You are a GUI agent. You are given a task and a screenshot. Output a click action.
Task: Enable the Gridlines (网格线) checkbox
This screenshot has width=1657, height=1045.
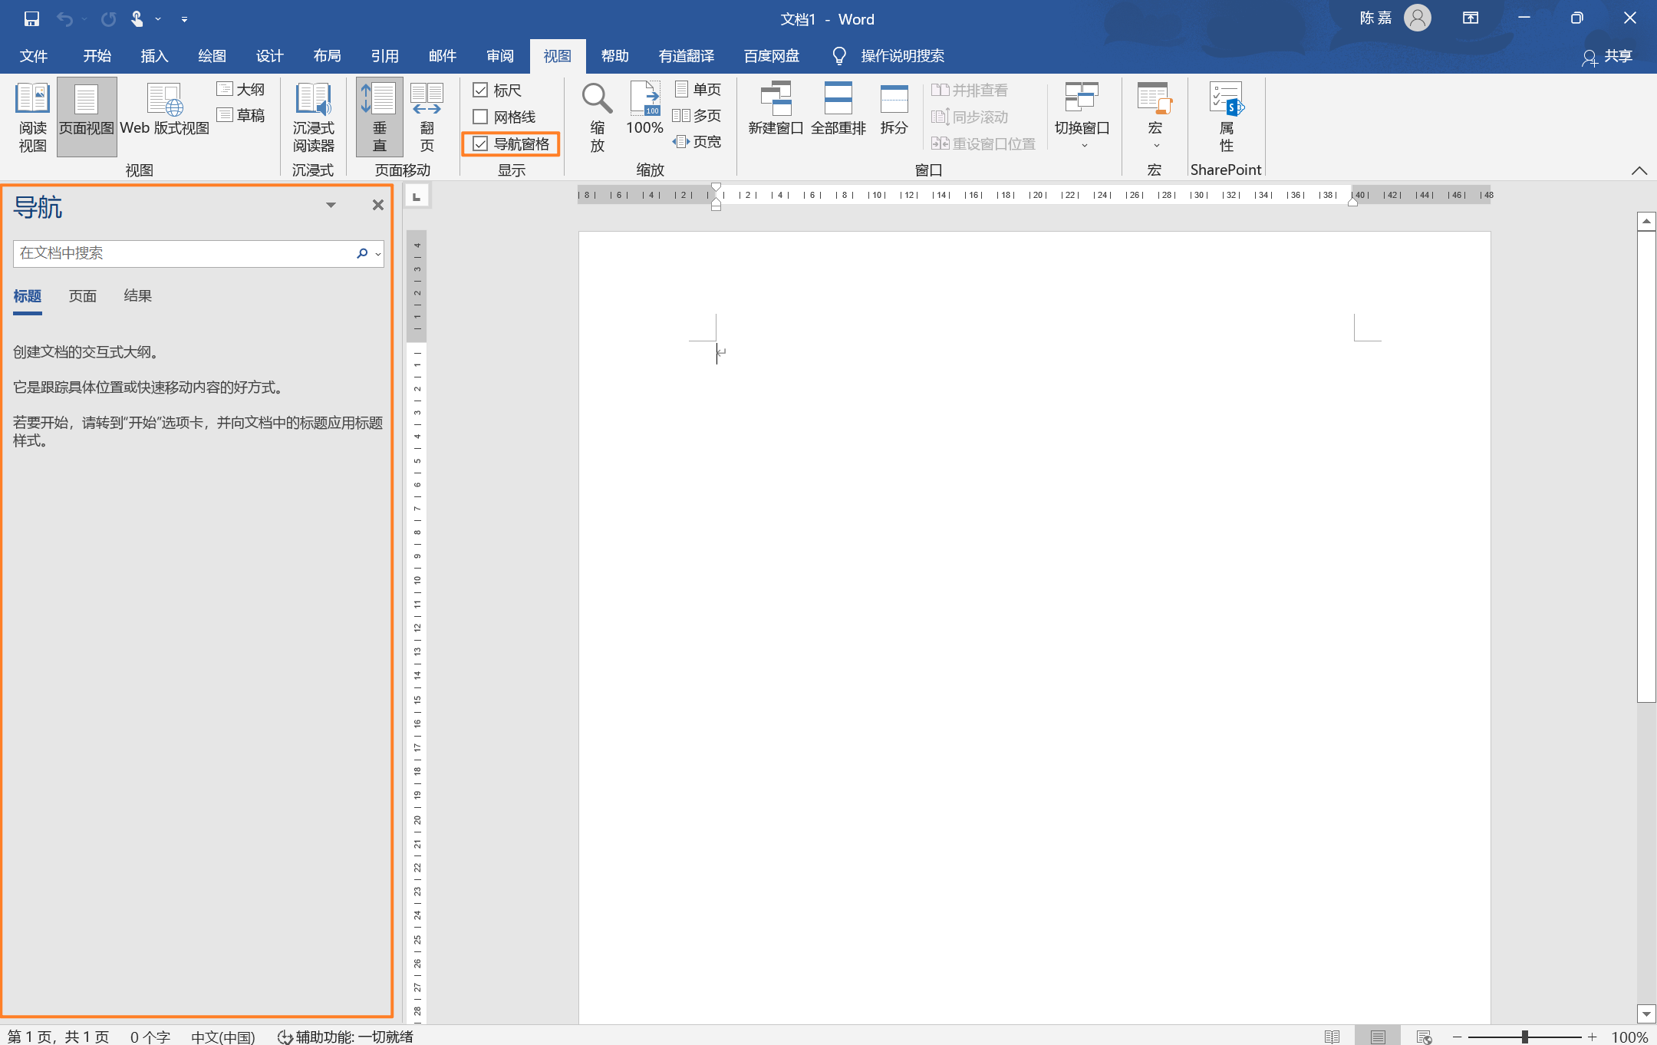point(481,117)
